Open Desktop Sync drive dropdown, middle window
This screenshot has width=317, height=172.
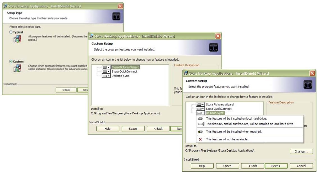[x=106, y=76]
